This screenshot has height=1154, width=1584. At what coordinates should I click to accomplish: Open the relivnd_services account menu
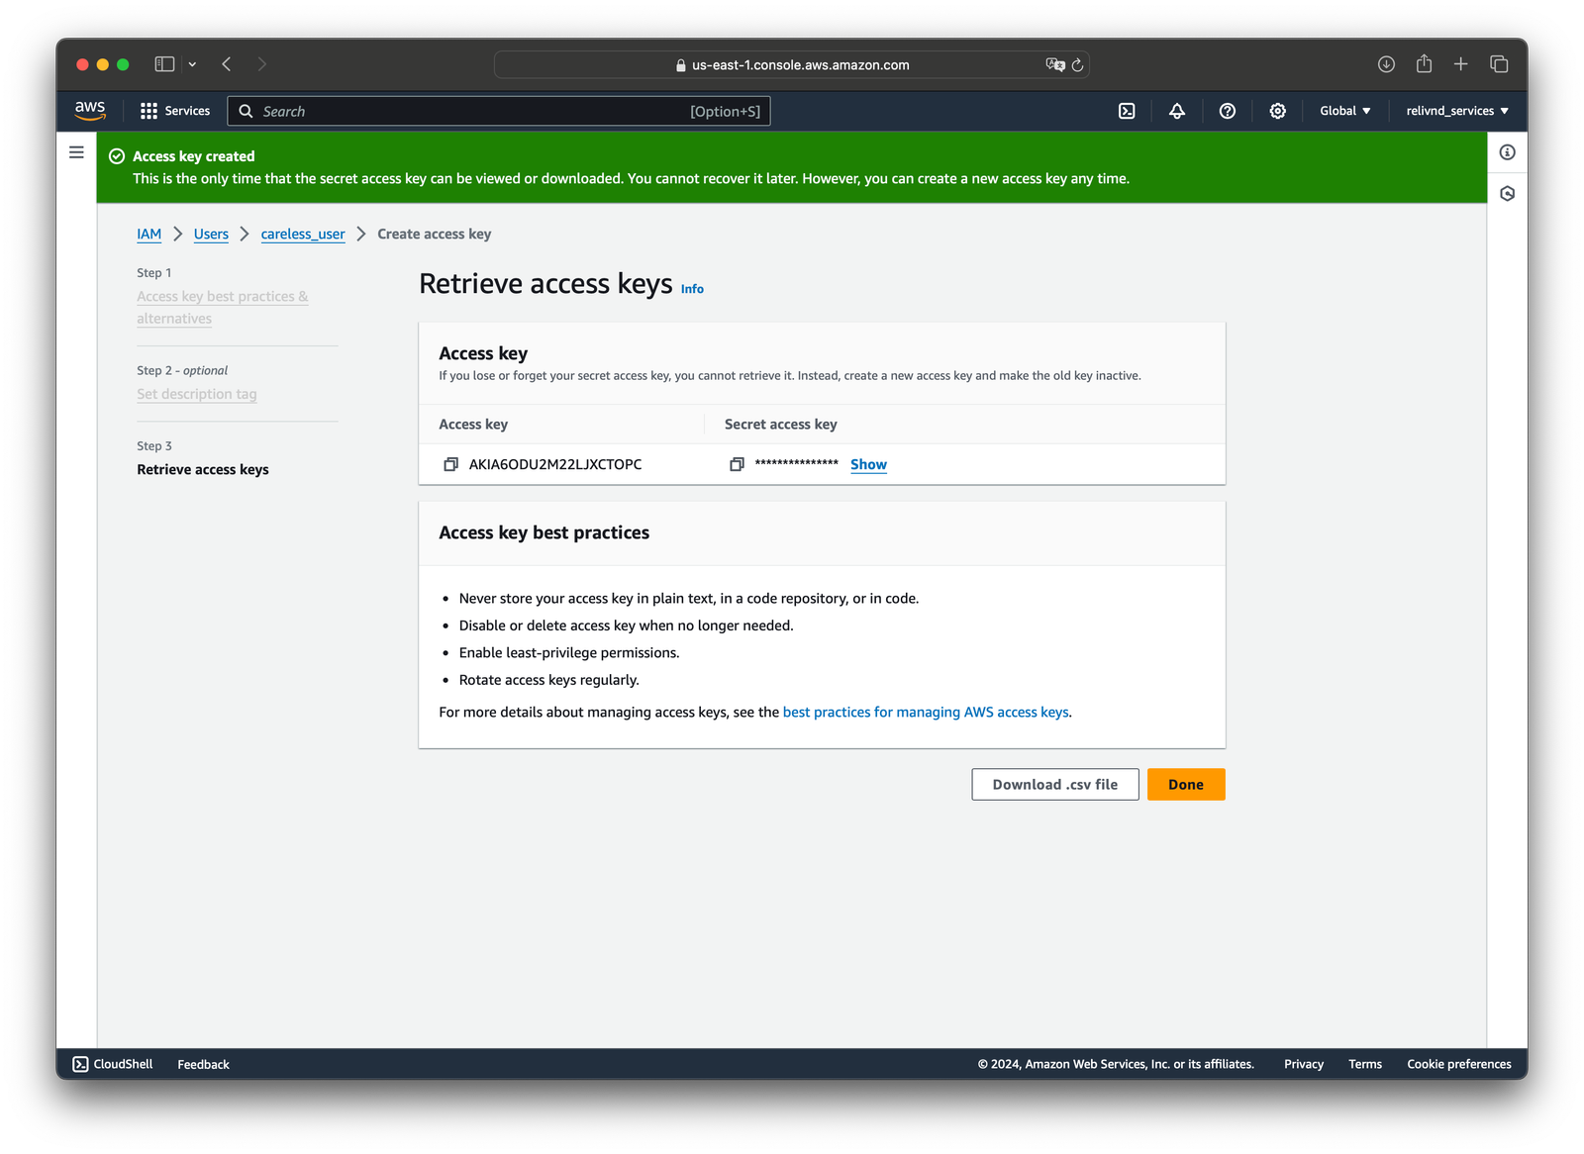[x=1456, y=111]
